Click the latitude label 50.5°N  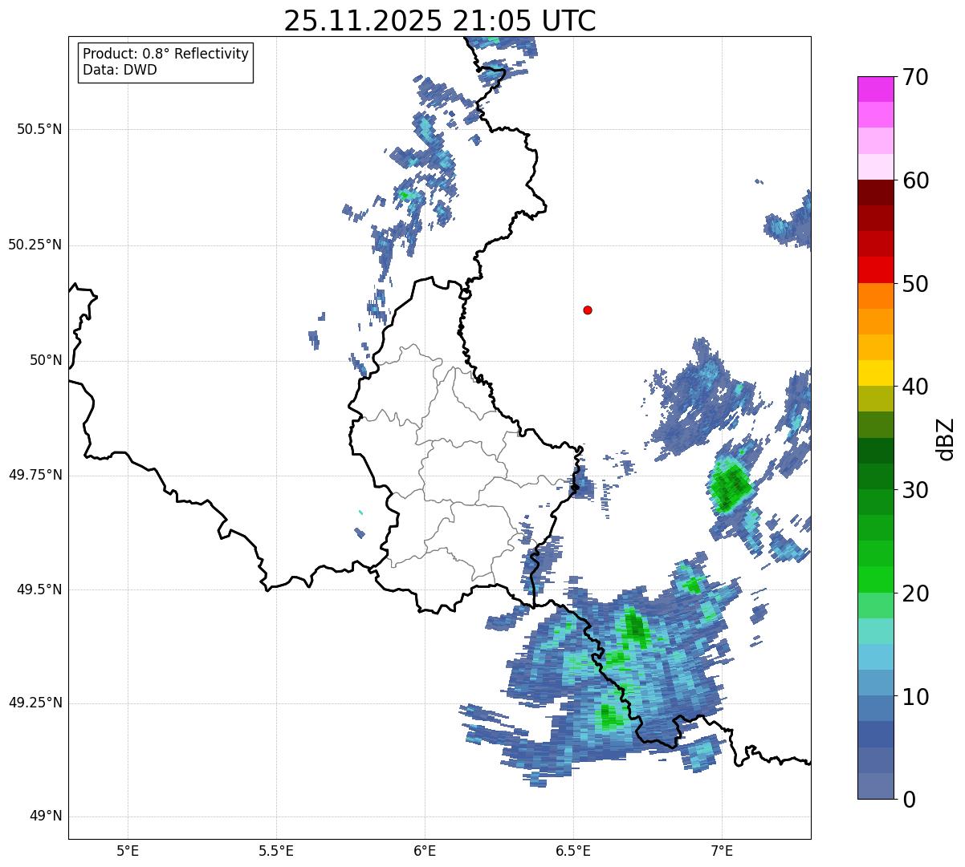39,130
